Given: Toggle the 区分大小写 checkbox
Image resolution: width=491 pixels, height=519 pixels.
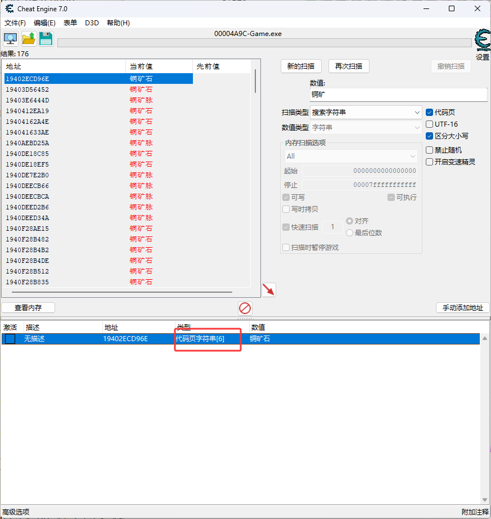Looking at the screenshot, I should [430, 136].
